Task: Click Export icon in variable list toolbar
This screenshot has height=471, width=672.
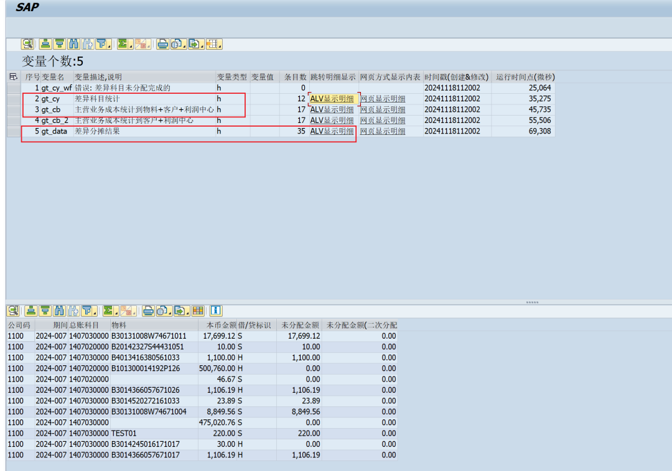Action: [x=194, y=44]
